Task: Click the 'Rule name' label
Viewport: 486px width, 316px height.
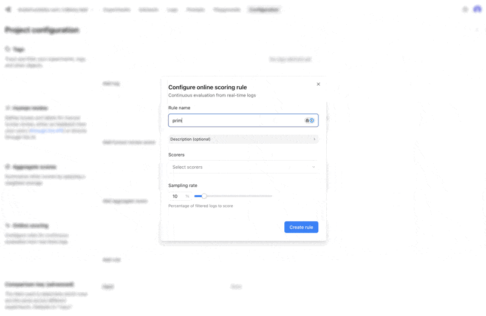Action: tap(179, 108)
